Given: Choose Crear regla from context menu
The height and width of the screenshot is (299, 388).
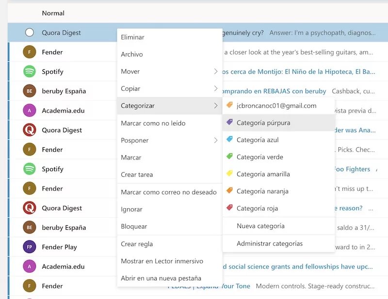Looking at the screenshot, I should 137,244.
